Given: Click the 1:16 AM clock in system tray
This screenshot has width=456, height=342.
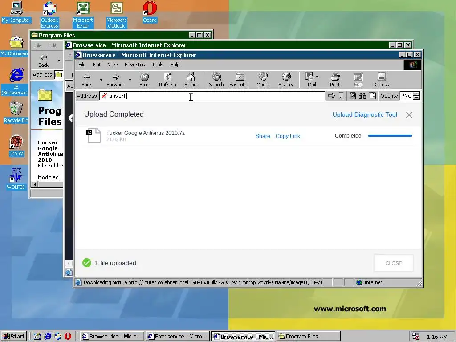Looking at the screenshot, I should pyautogui.click(x=437, y=337).
